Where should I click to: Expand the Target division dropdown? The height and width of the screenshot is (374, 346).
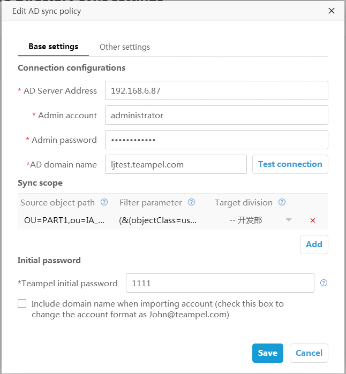[x=289, y=220]
